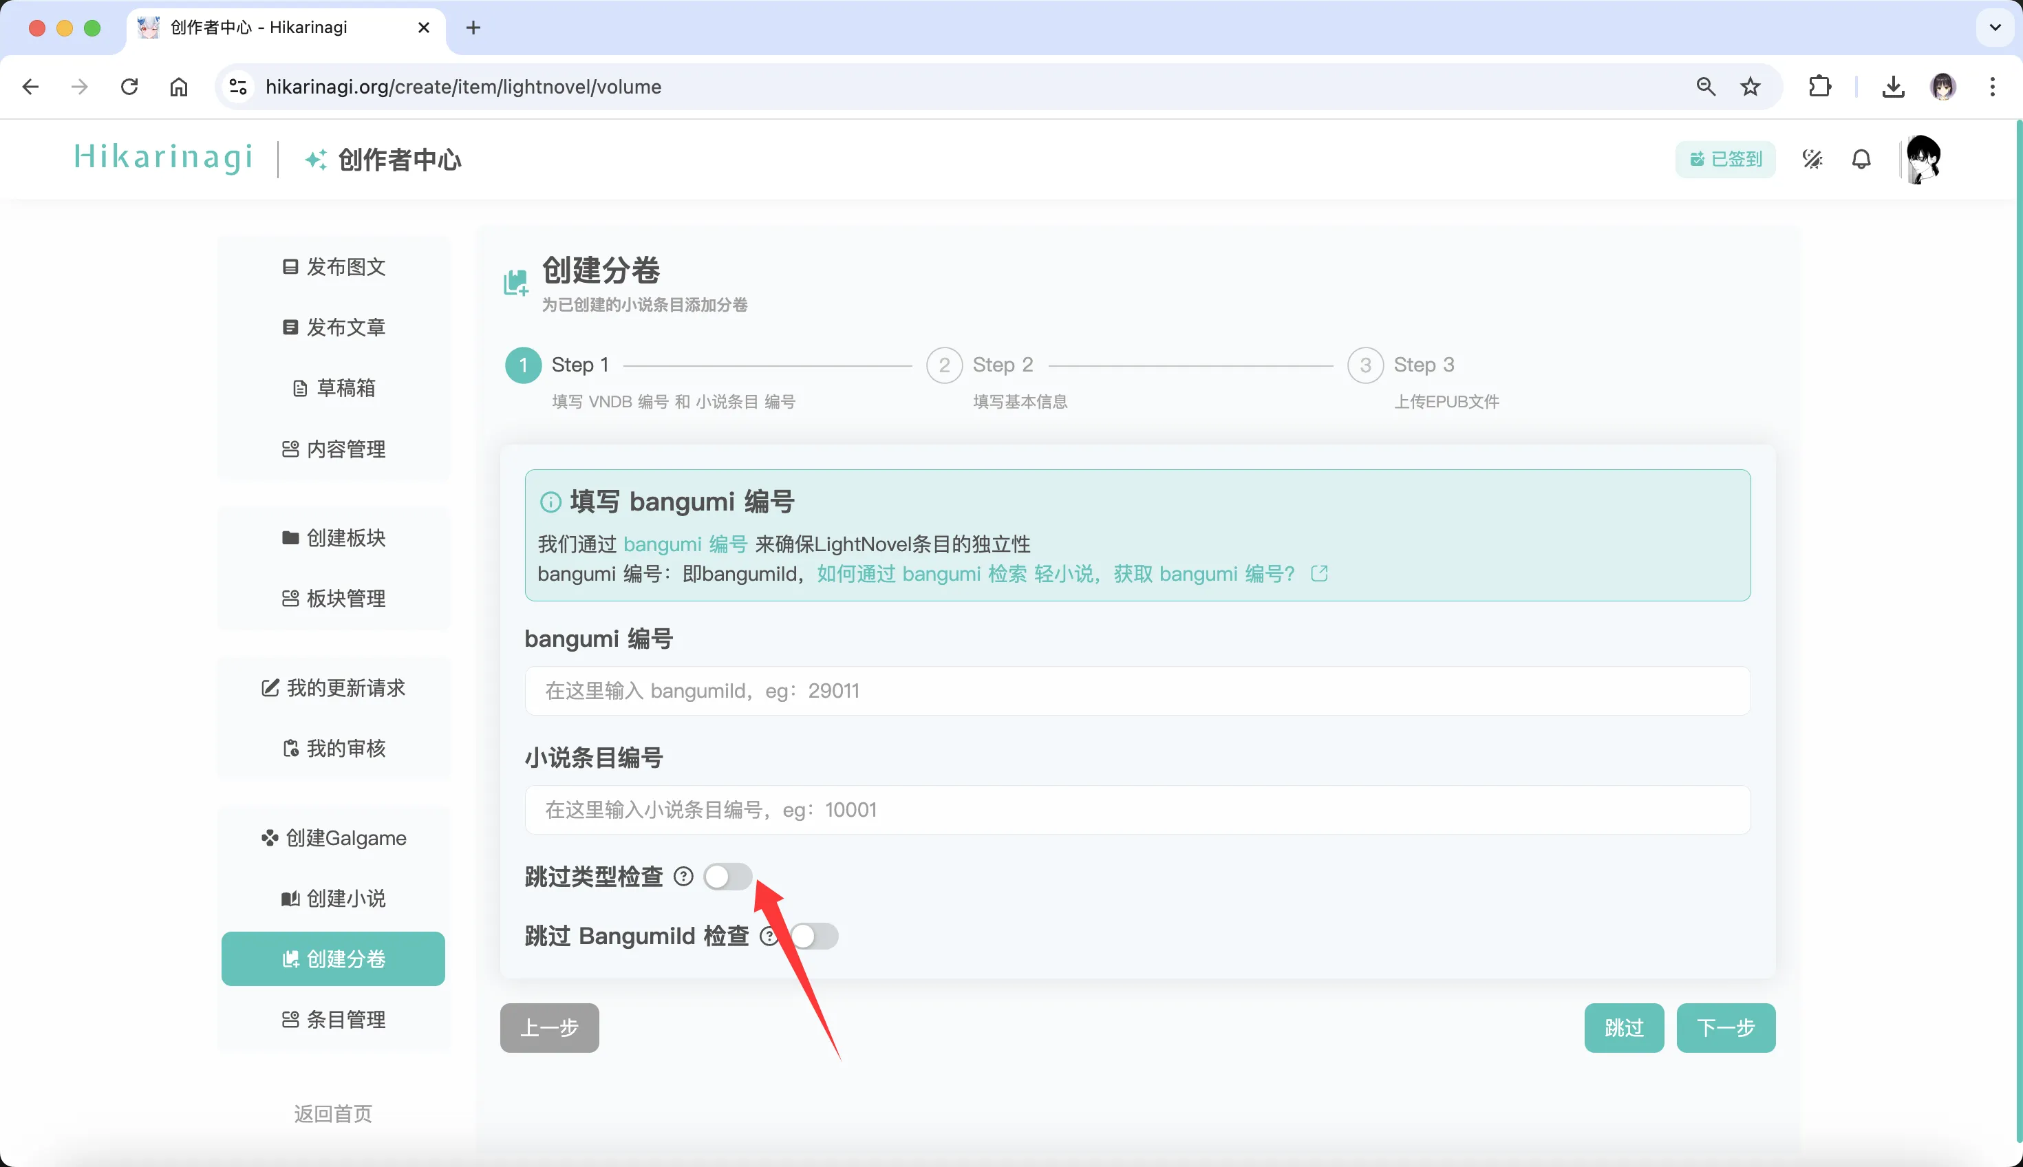Click the external-link icon after help link
Screen dimensions: 2023x1167
tap(1319, 574)
